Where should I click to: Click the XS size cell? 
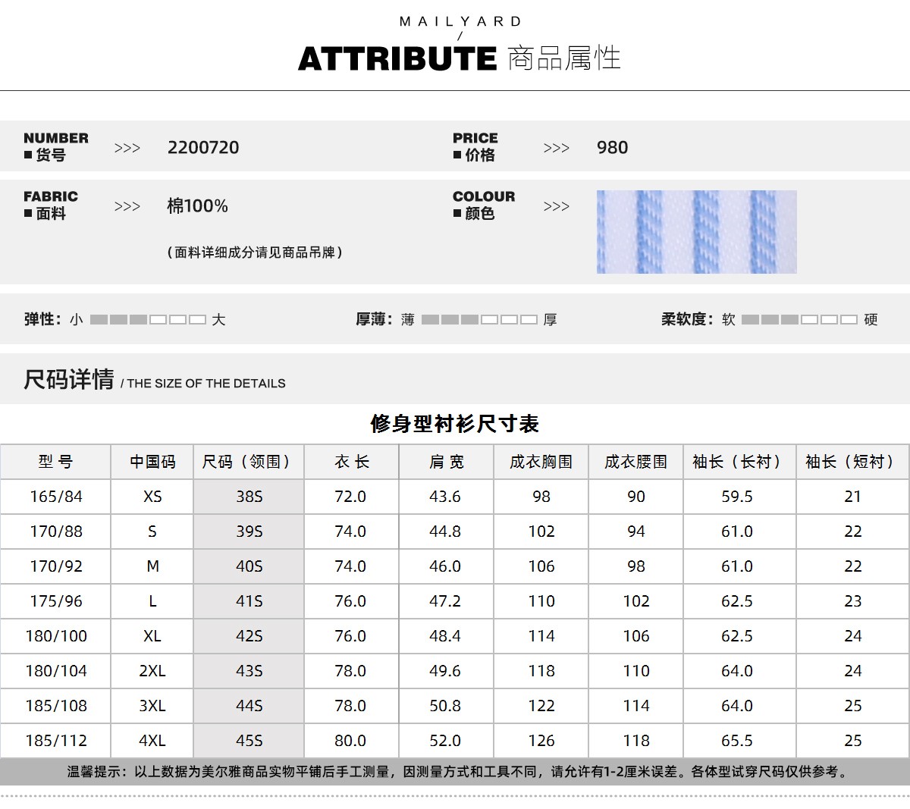point(152,497)
